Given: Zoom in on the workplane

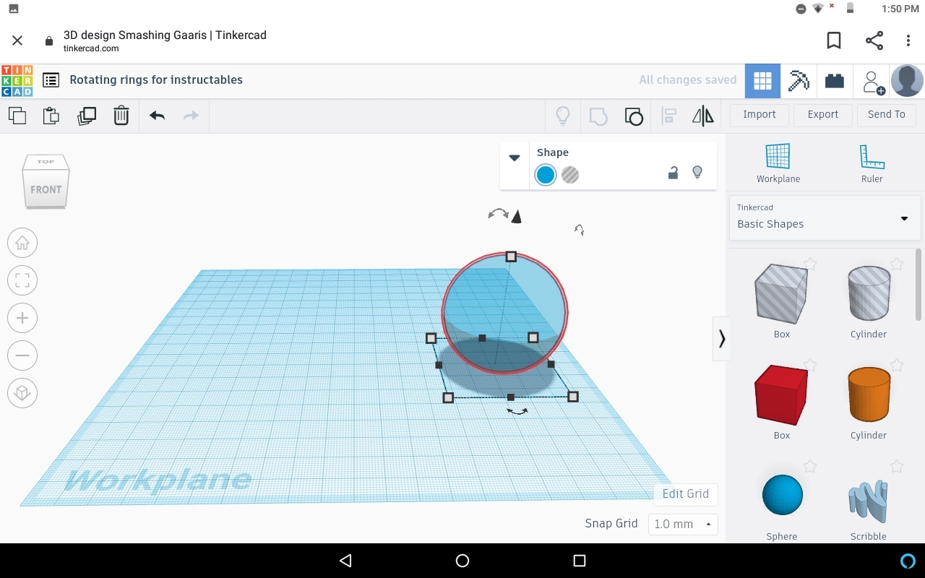Looking at the screenshot, I should click(x=22, y=318).
